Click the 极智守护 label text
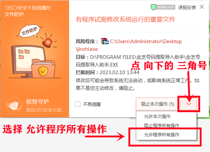 [37, 102]
